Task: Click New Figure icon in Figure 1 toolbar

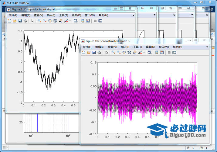Action: tap(9, 21)
